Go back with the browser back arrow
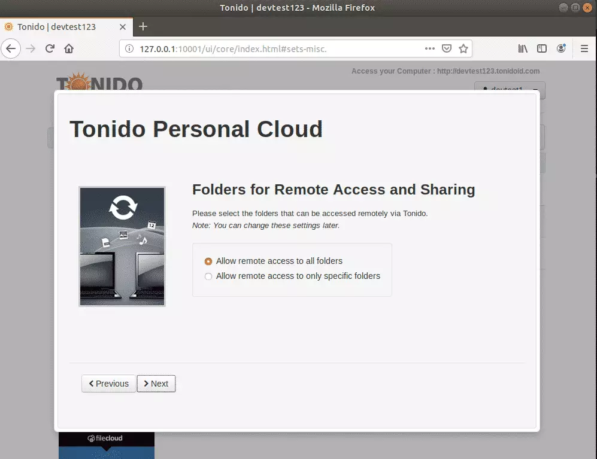 tap(11, 48)
